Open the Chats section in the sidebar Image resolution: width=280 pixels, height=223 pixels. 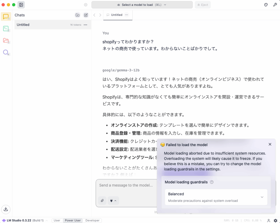(x=6, y=17)
